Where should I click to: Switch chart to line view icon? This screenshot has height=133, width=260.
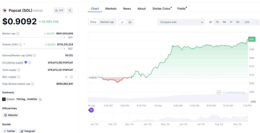[x=122, y=22]
